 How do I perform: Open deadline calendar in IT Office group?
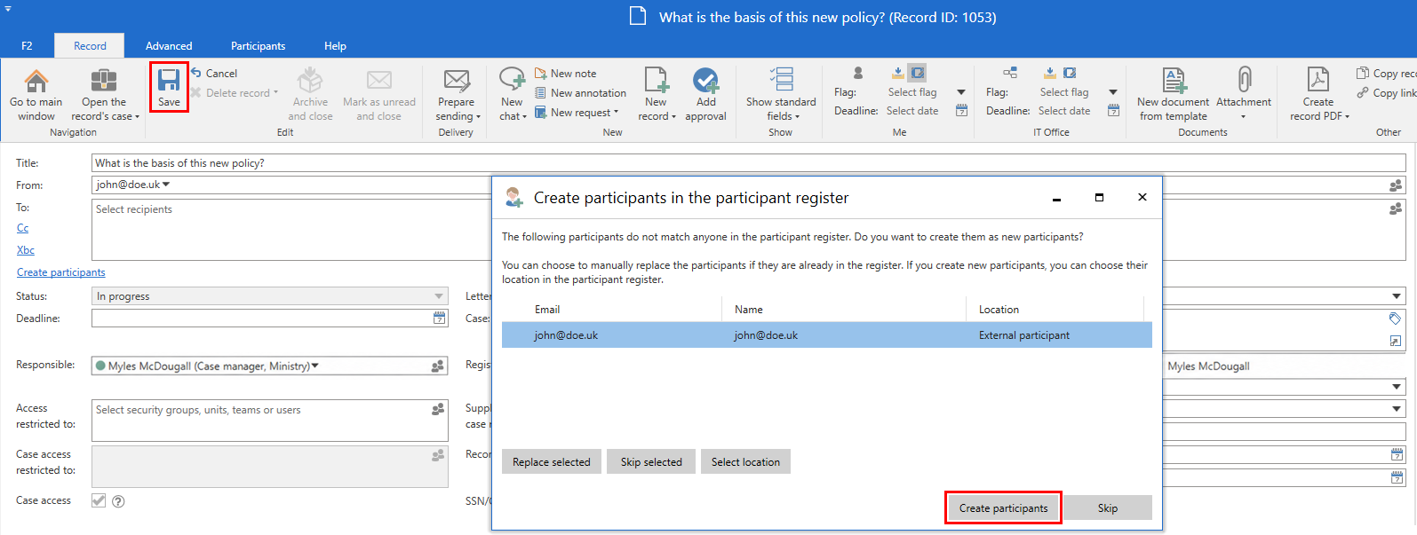point(1113,111)
